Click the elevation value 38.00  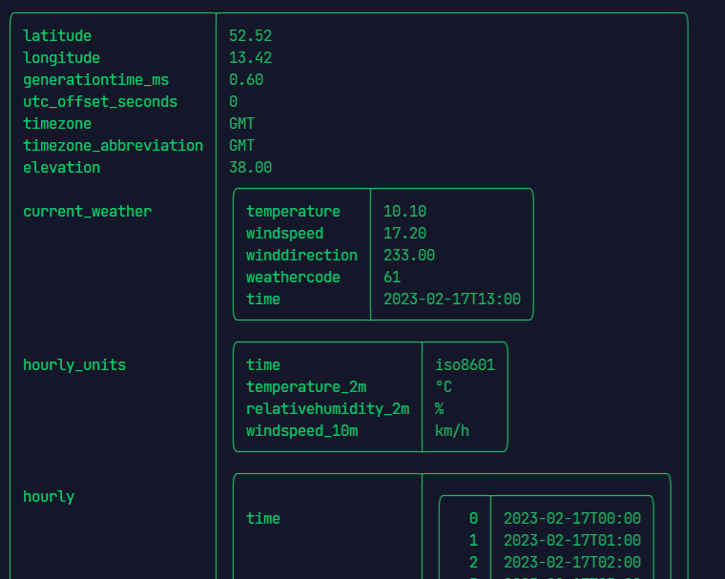250,168
